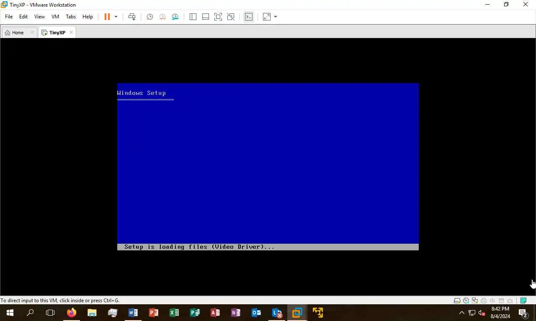Send Ctrl+Alt+Del to the VM

click(132, 17)
